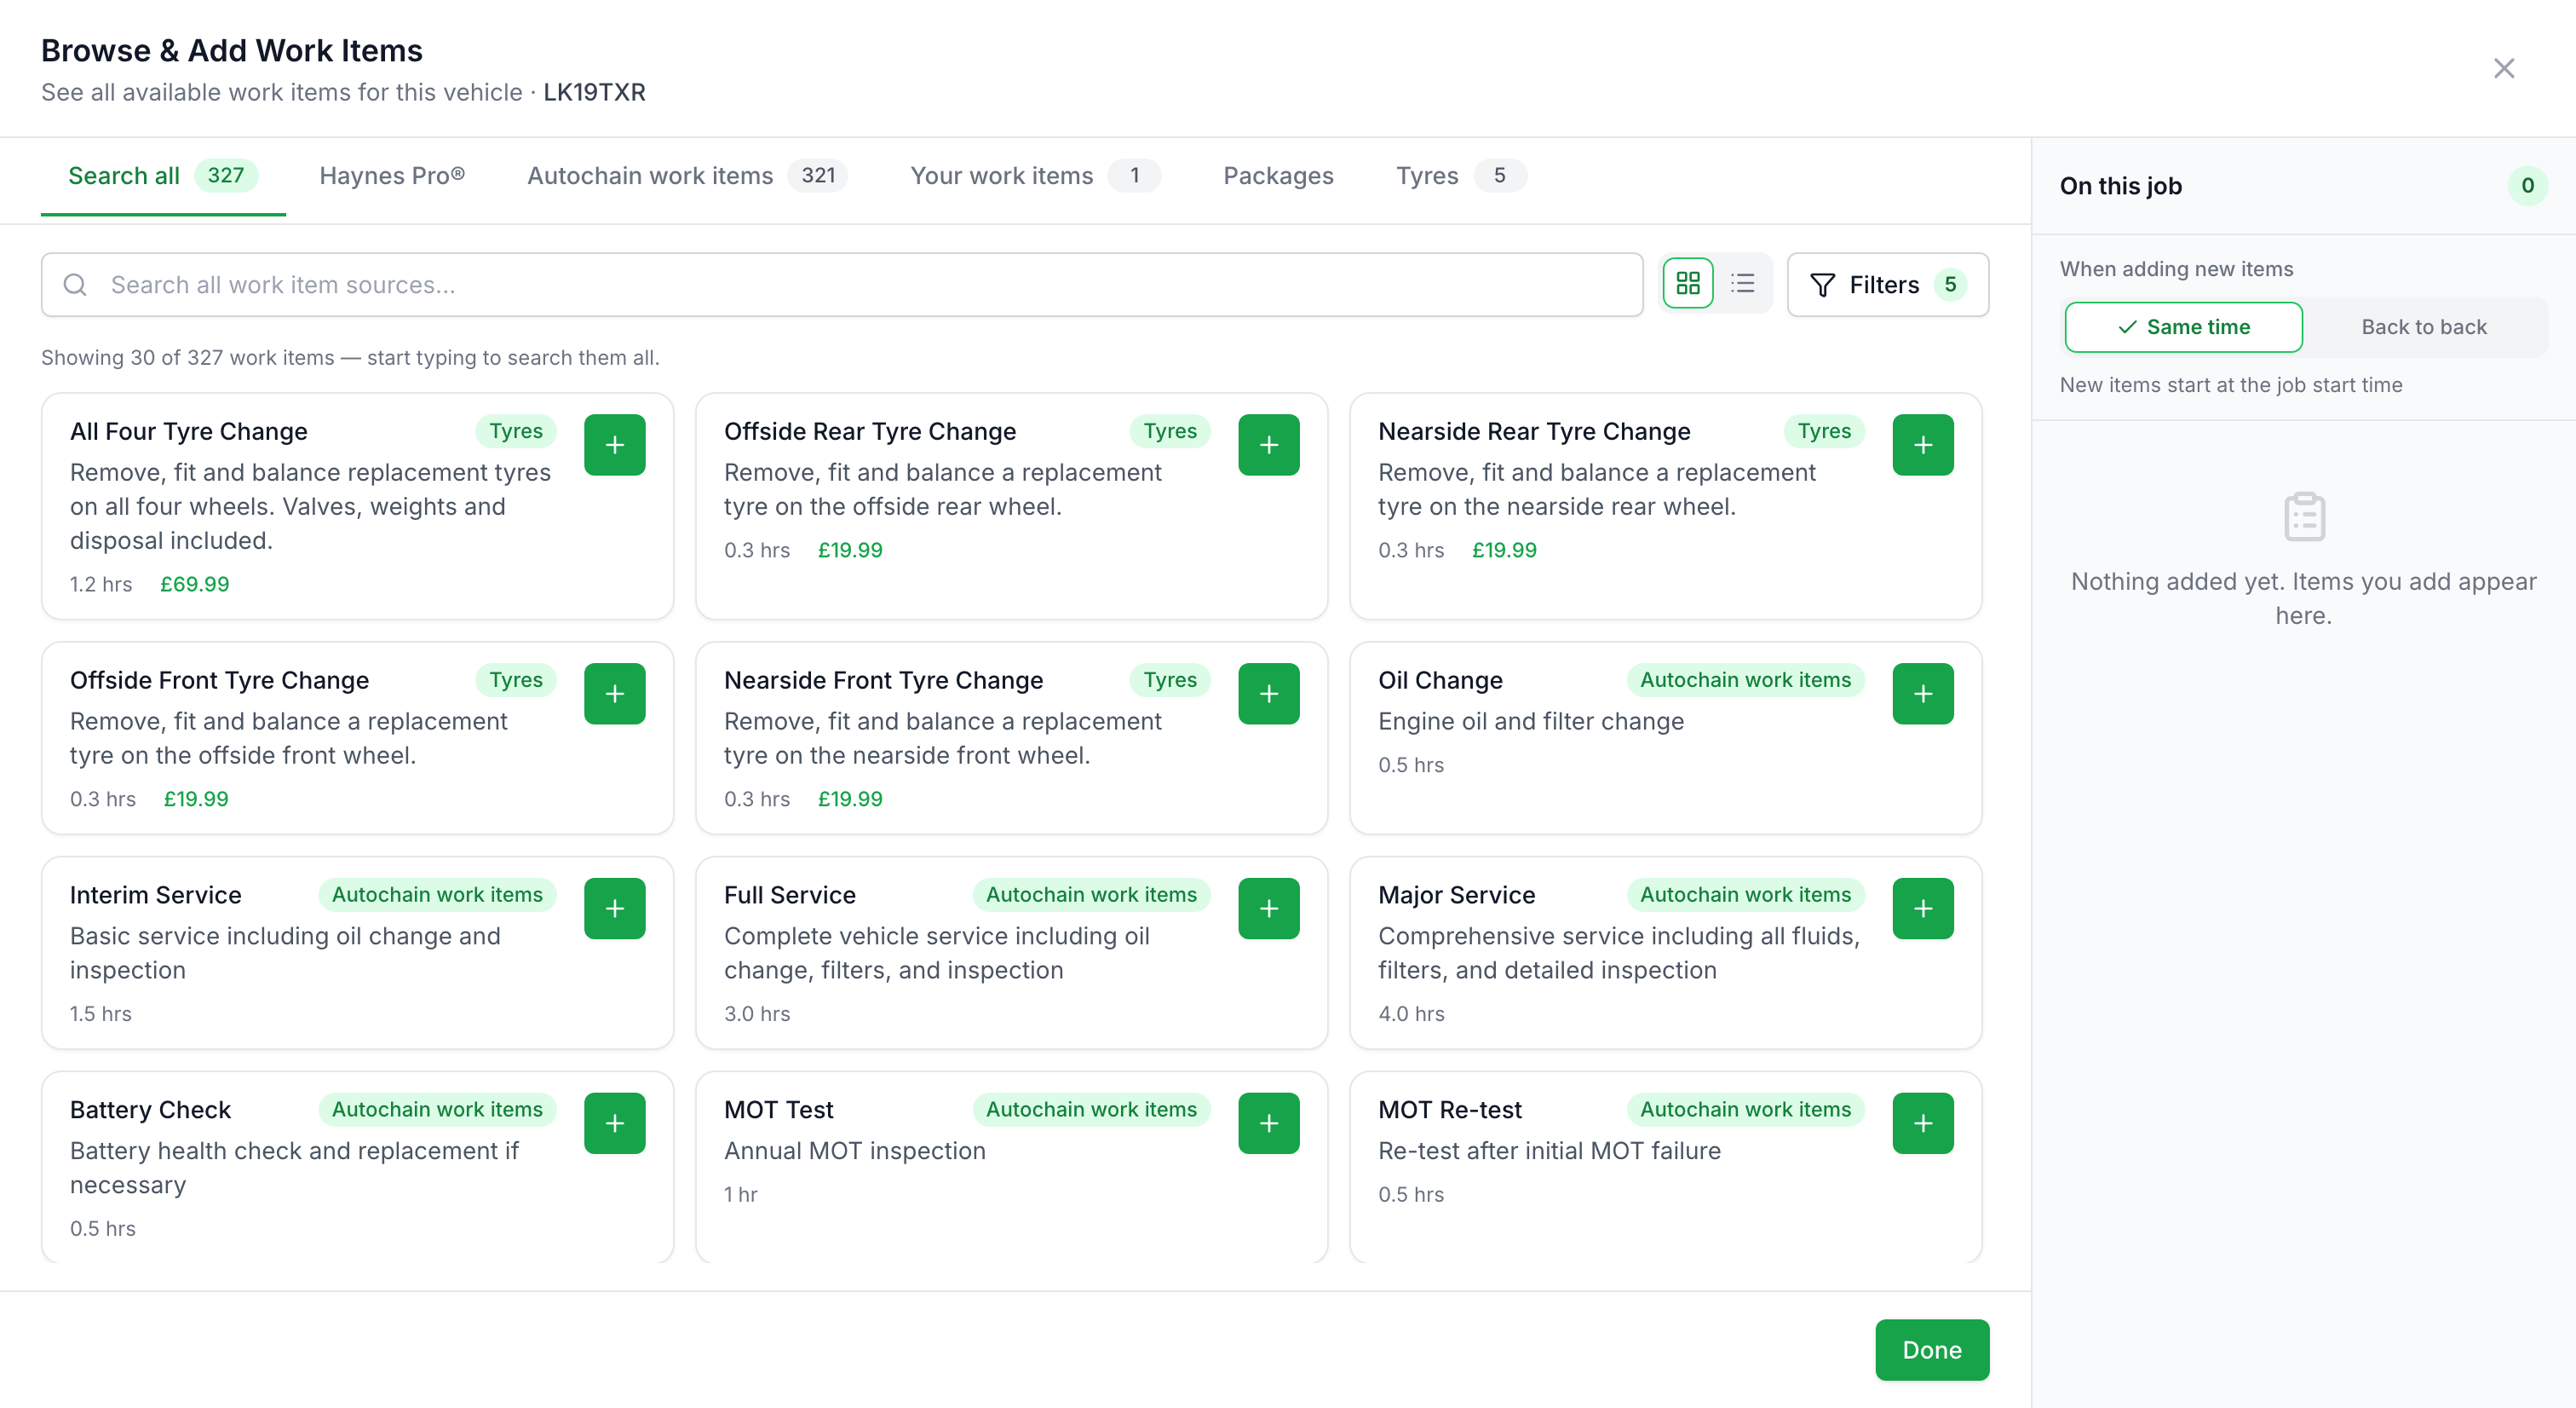Viewport: 2576px width, 1408px height.
Task: Select the Full Service card title
Action: point(789,896)
